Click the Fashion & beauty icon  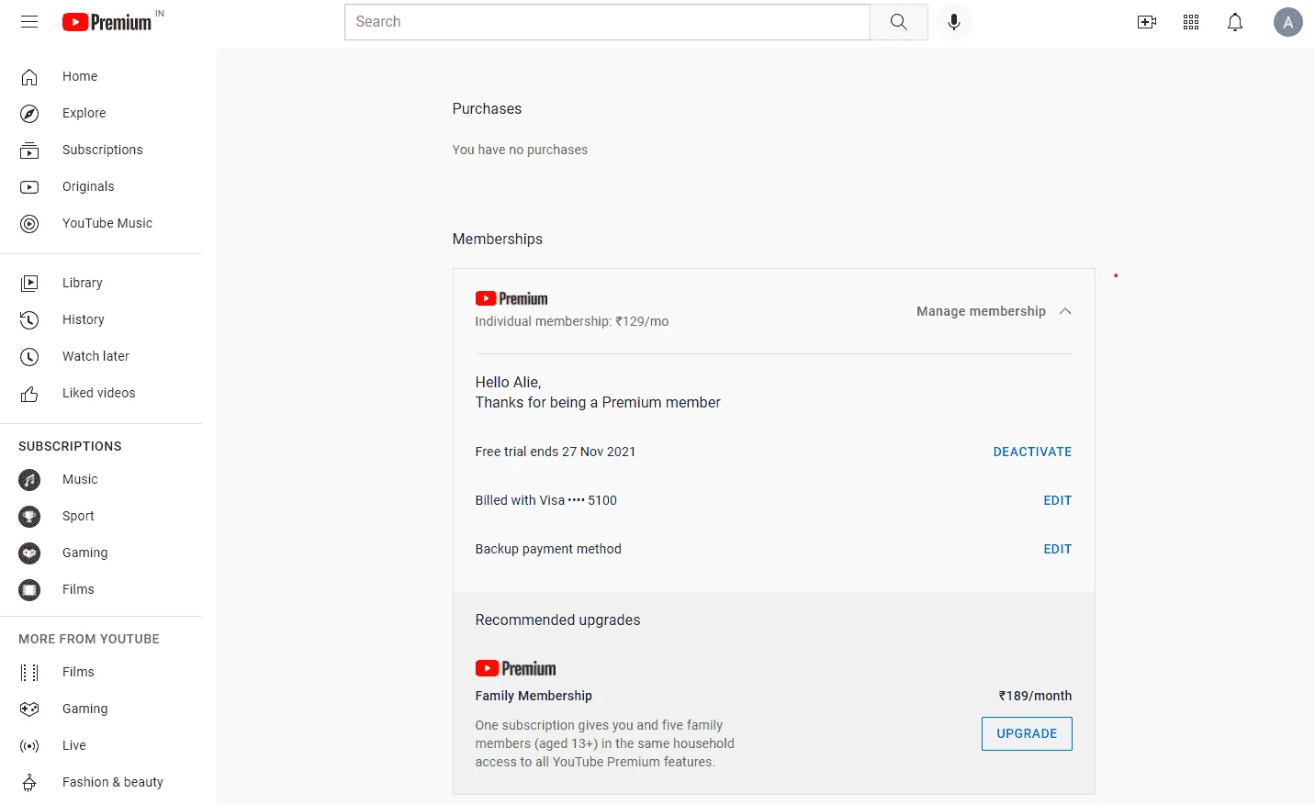[x=29, y=783]
